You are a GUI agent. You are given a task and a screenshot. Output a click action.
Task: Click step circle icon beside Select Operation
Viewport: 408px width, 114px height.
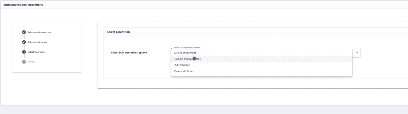click(x=24, y=52)
